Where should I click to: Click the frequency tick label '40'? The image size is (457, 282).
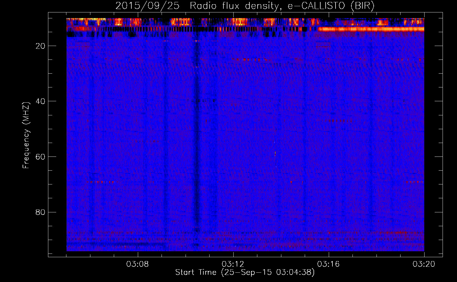pos(41,101)
